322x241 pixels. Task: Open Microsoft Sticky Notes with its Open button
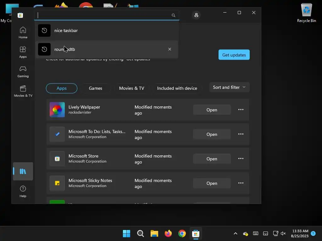(212, 183)
